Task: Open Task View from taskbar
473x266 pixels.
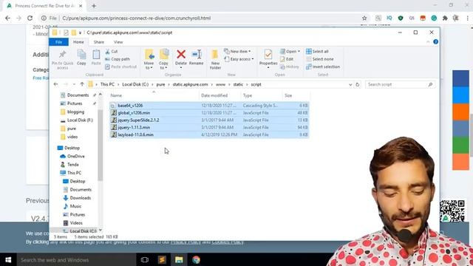Action: pos(145,259)
